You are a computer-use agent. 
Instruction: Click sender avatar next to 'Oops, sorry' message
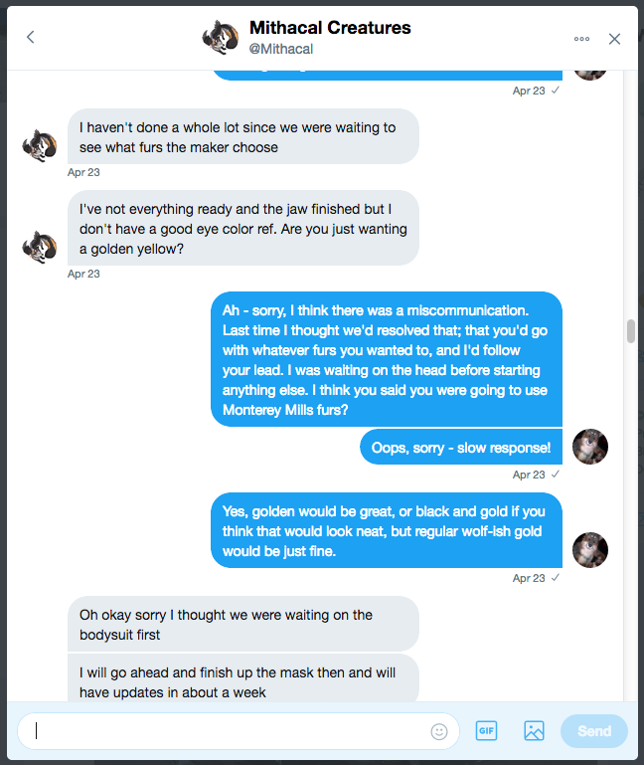(590, 447)
